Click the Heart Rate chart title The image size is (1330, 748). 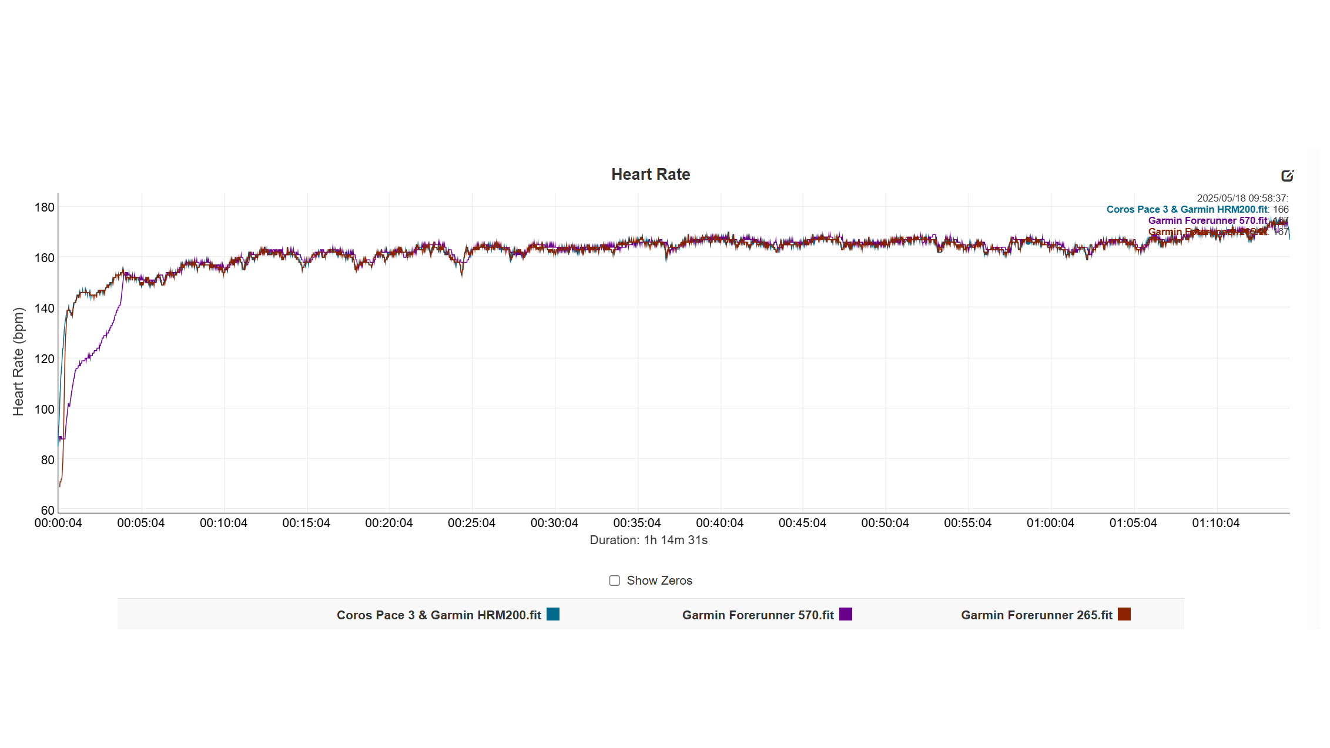point(651,175)
